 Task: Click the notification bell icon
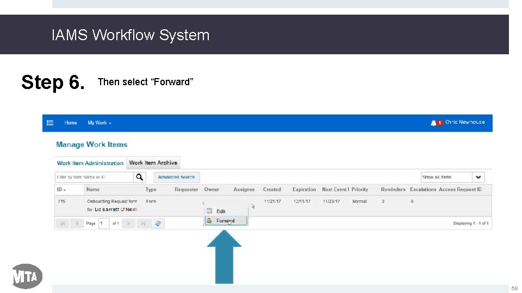(x=433, y=123)
